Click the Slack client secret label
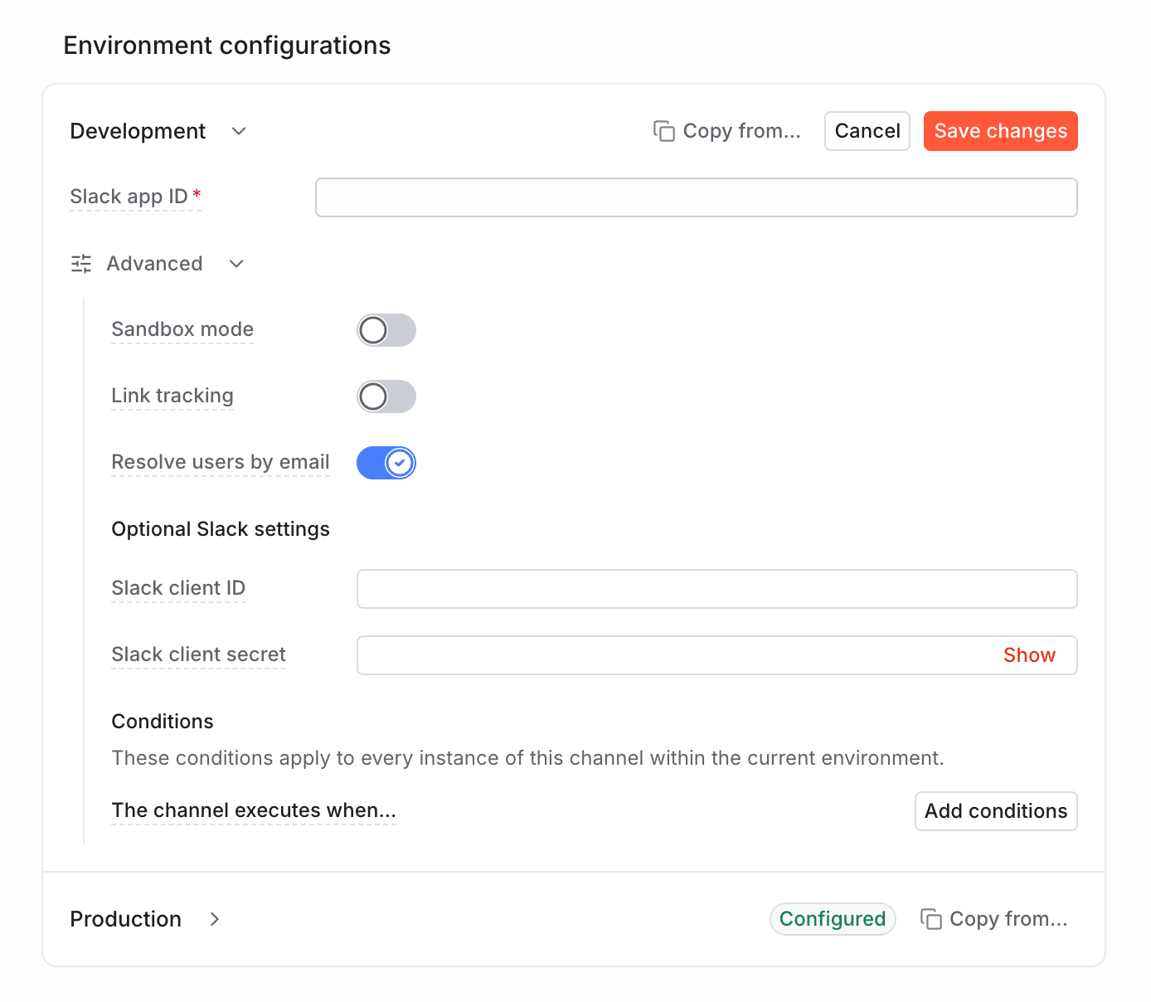1151x1002 pixels. [x=199, y=655]
